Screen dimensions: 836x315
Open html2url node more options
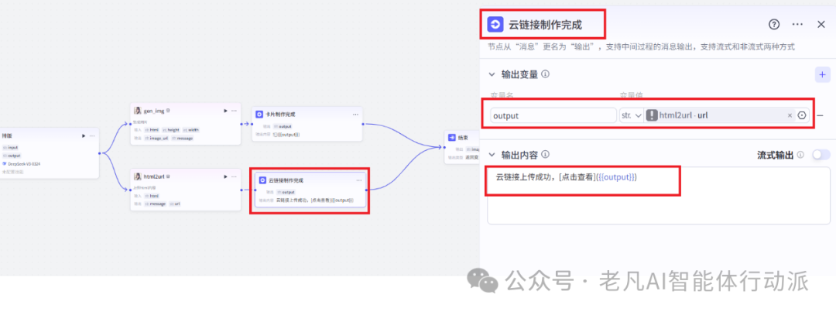[234, 176]
